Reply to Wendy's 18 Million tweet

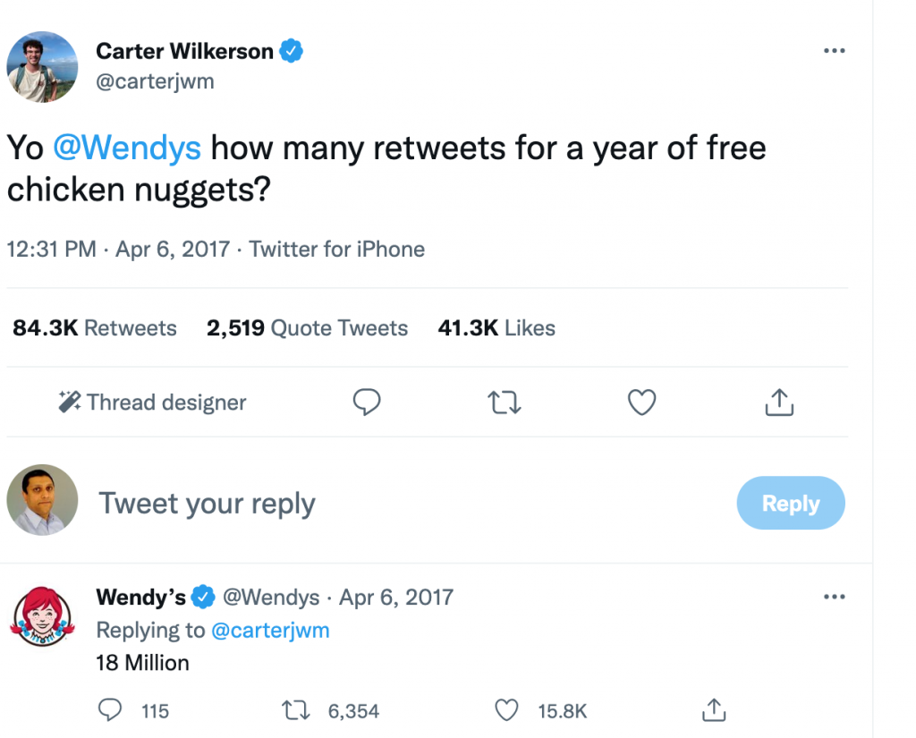(x=111, y=709)
